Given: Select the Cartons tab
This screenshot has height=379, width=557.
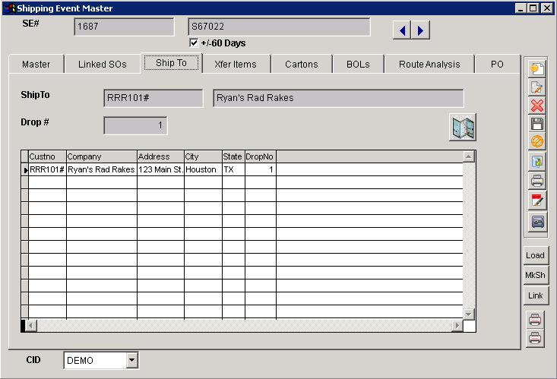Looking at the screenshot, I should click(301, 65).
